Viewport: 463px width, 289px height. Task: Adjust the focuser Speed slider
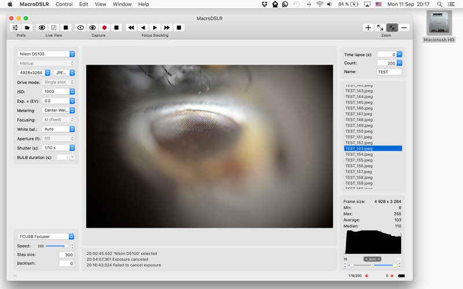click(57, 246)
